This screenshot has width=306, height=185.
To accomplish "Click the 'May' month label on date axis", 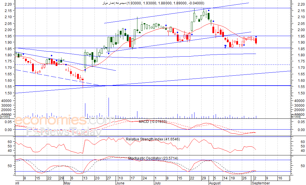I will pyautogui.click(x=67, y=183).
